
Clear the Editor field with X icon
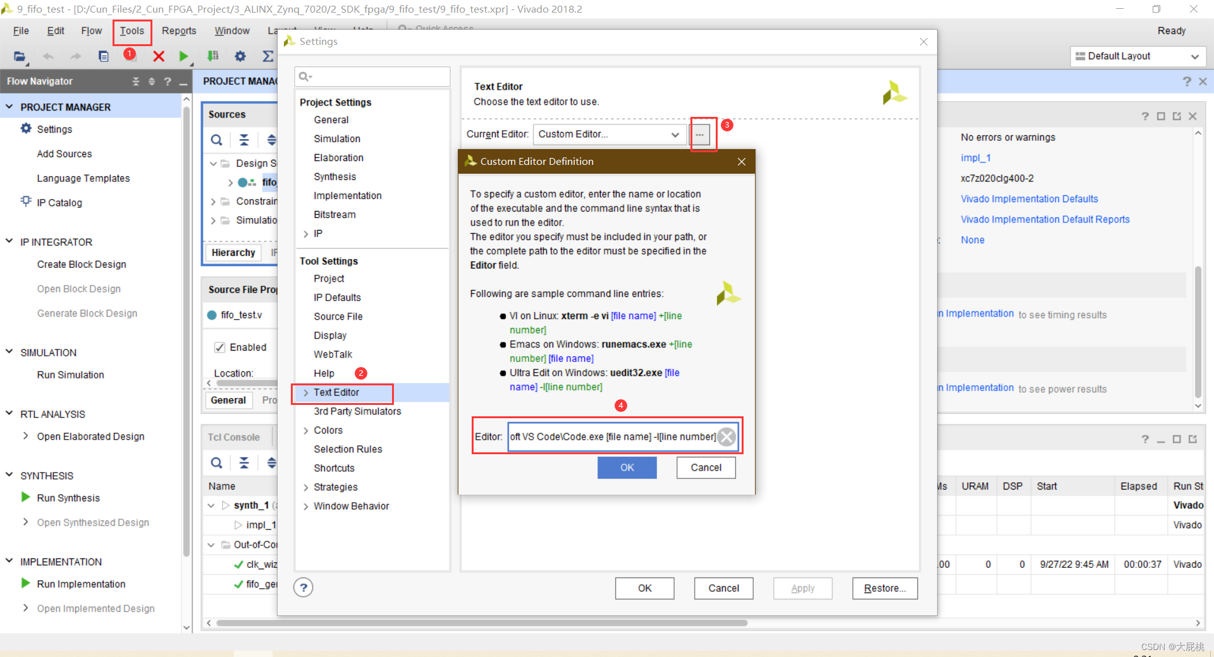pyautogui.click(x=727, y=437)
